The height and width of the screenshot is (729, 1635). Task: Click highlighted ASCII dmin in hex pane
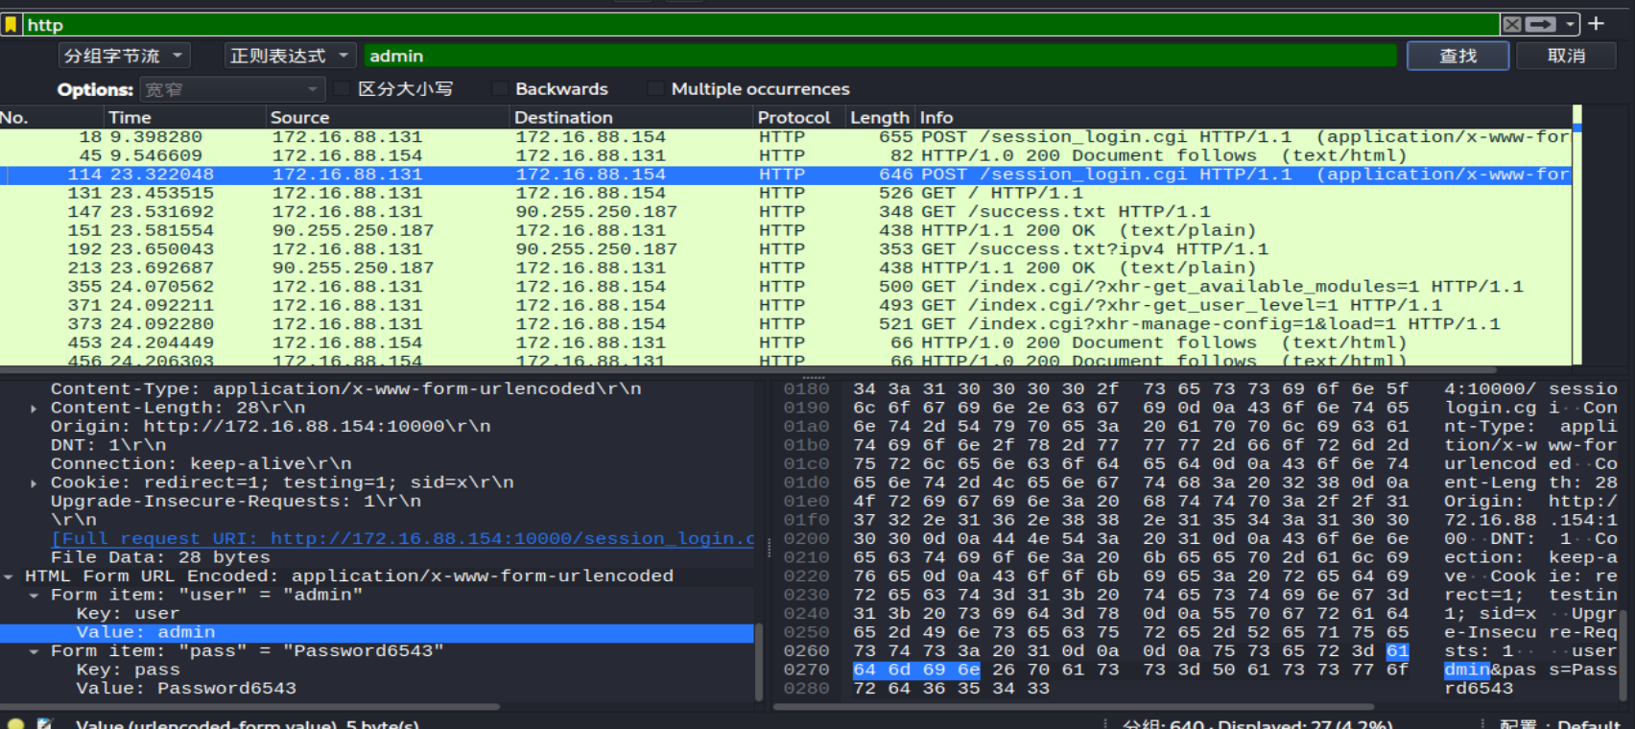1467,670
